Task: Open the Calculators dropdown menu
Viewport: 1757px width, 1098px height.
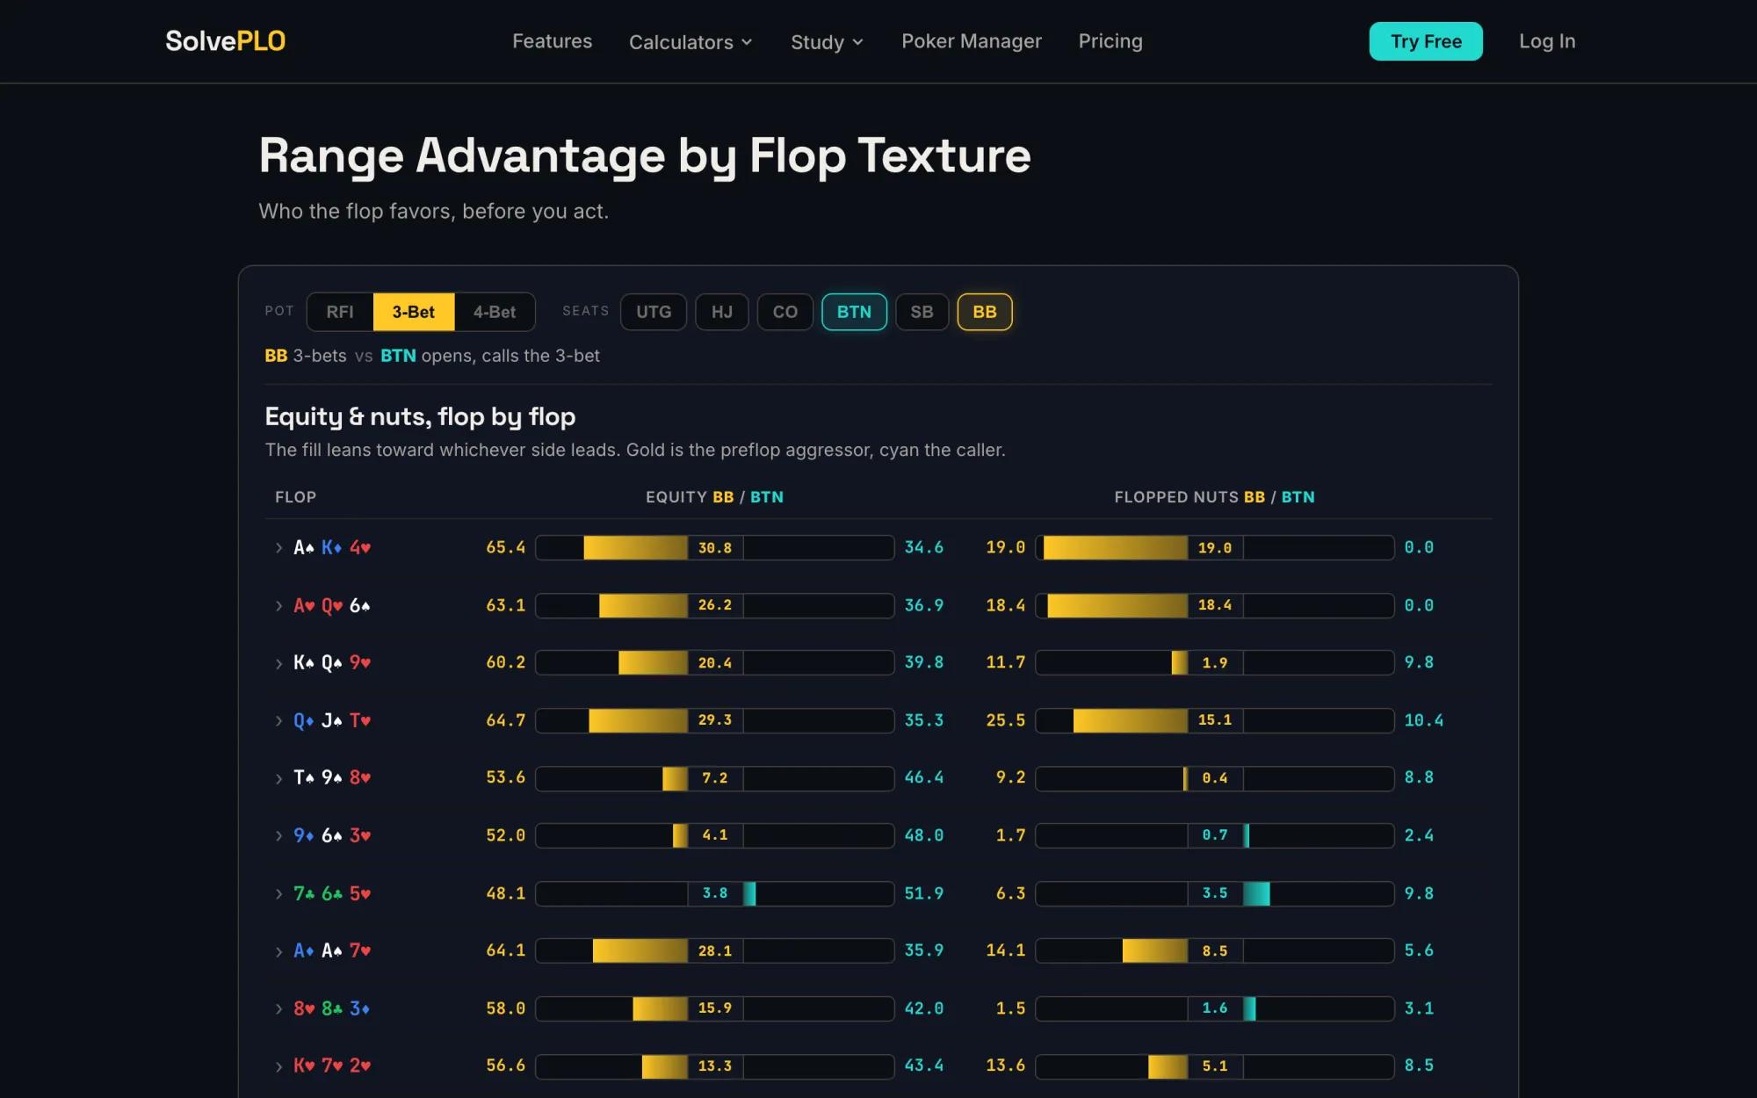Action: coord(691,41)
